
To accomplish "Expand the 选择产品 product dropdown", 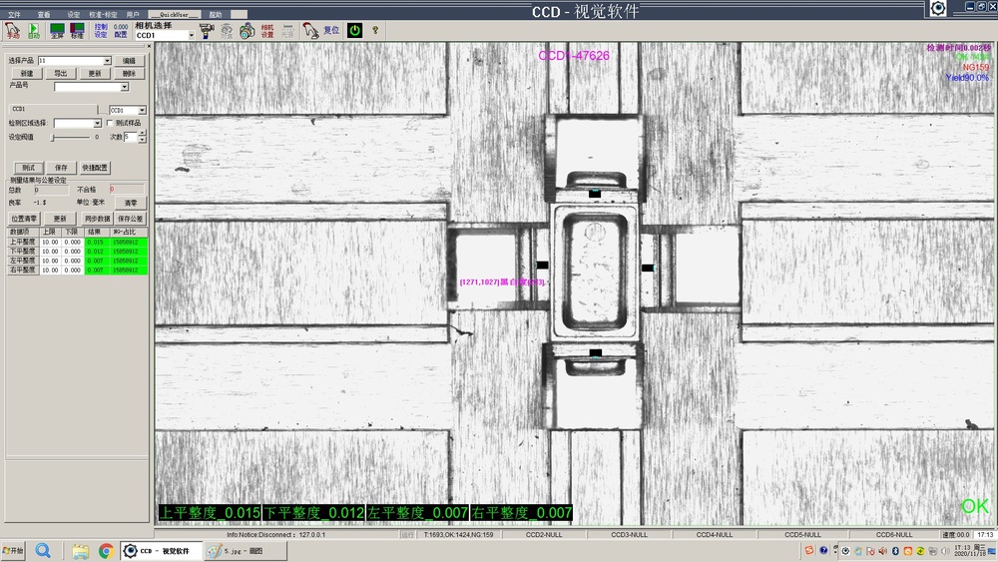I will coord(110,61).
